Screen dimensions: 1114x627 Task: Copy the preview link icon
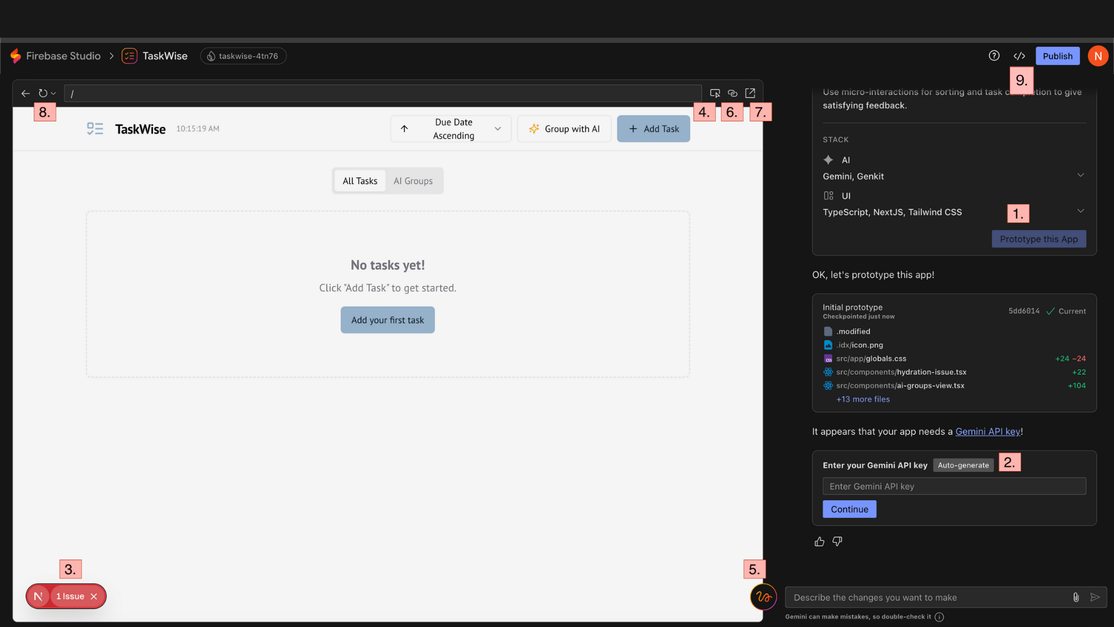pyautogui.click(x=733, y=93)
